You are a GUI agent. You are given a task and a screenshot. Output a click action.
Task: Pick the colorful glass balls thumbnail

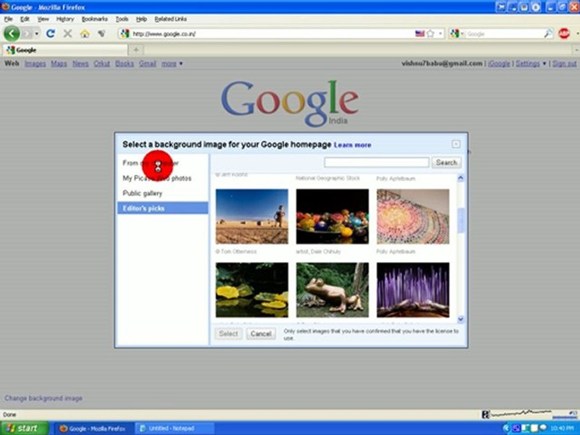(332, 216)
